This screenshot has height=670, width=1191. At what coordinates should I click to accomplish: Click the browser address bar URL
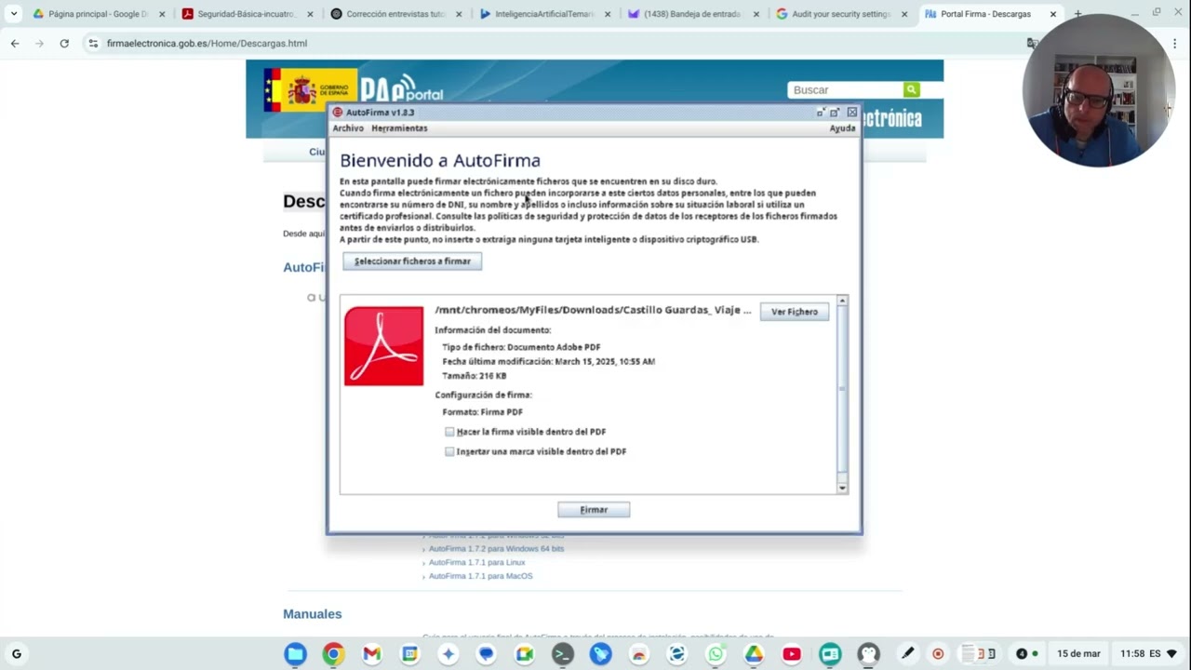click(207, 43)
